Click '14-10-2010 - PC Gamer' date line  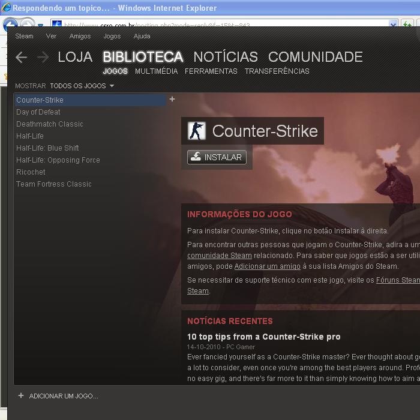(221, 347)
